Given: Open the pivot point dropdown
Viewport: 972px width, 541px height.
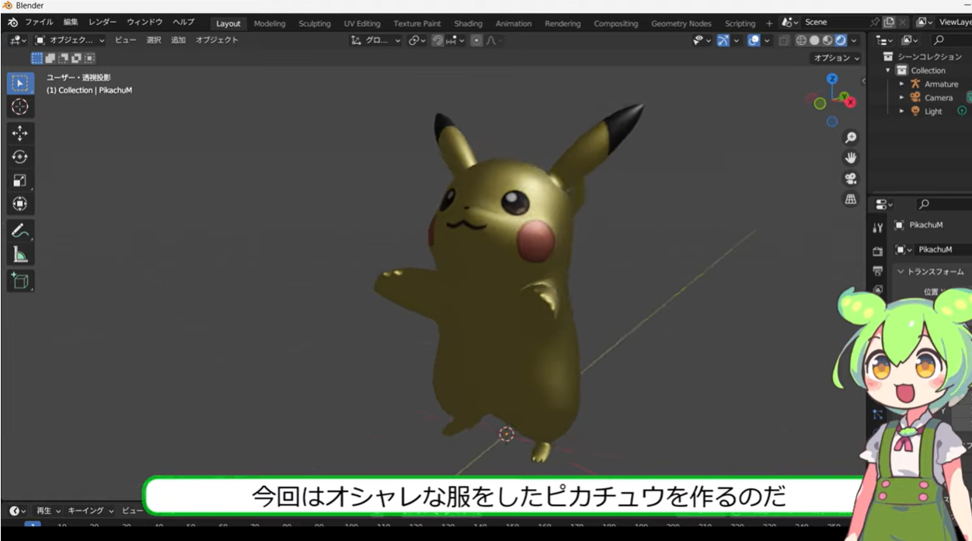Looking at the screenshot, I should pos(417,40).
